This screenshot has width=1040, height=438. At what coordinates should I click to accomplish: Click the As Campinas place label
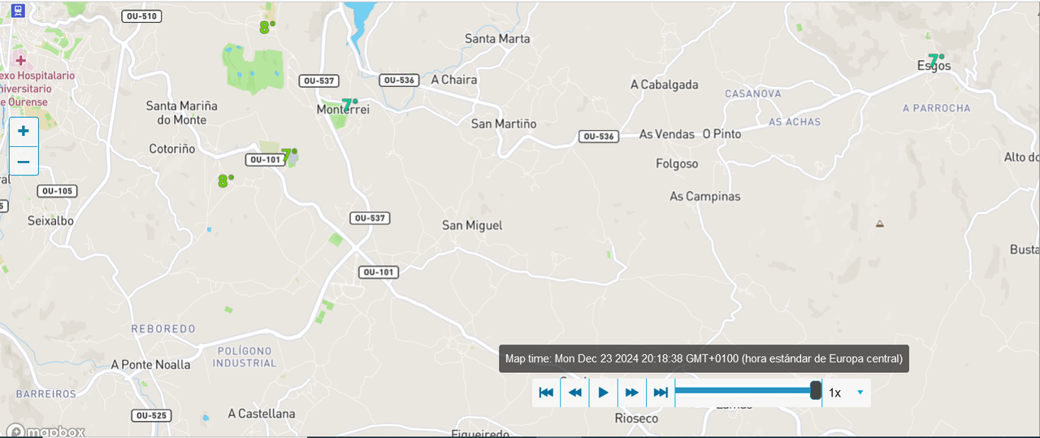tap(705, 196)
